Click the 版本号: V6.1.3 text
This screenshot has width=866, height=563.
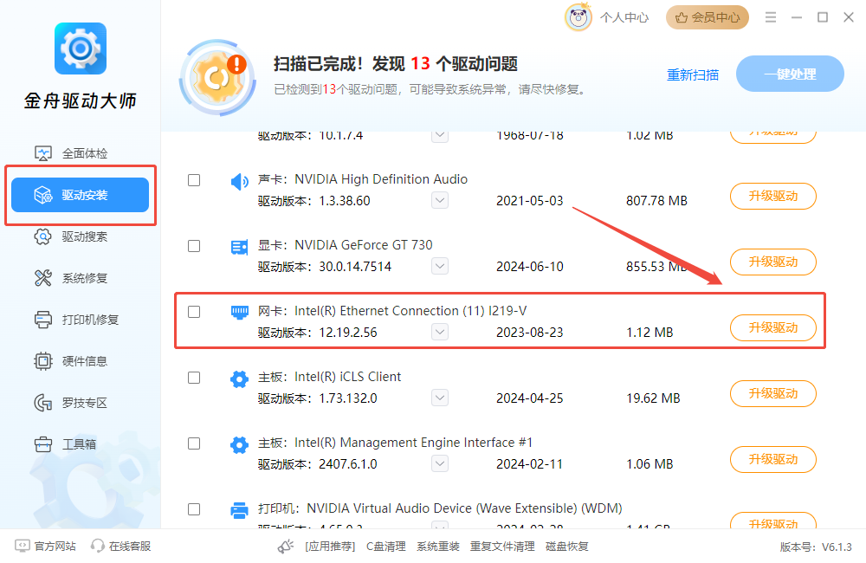coord(816,547)
